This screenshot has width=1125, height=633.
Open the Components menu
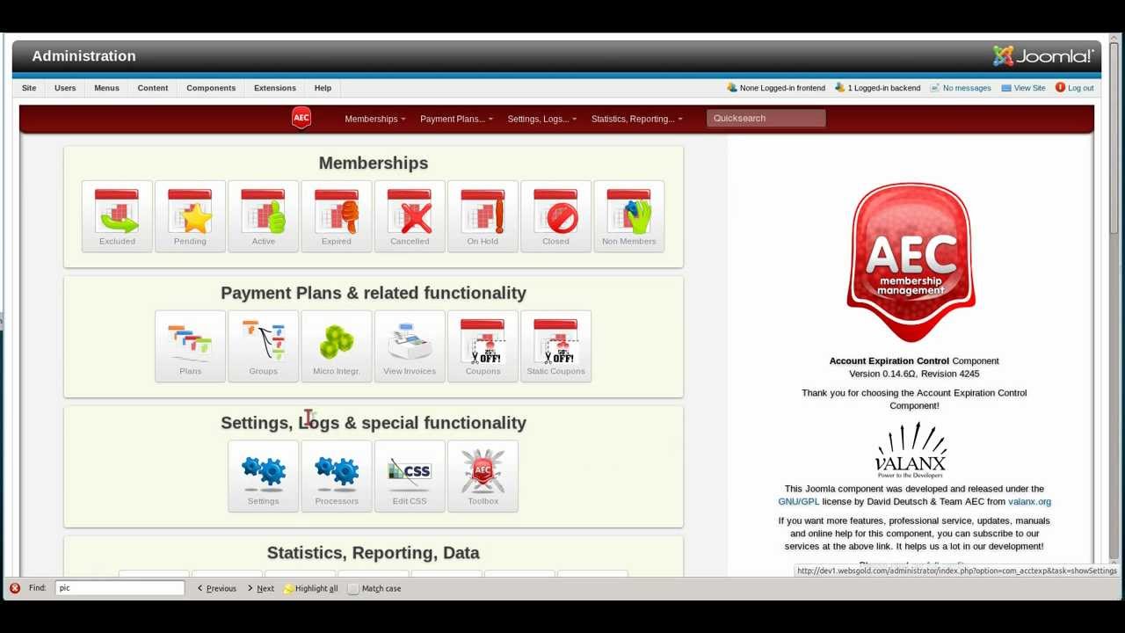tap(211, 88)
